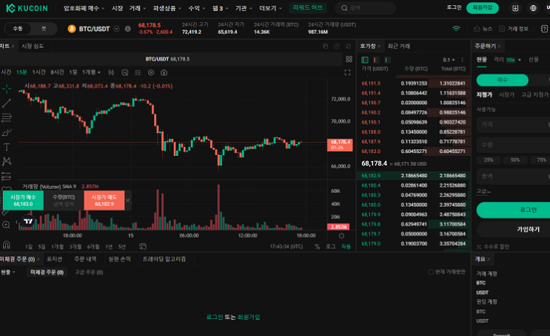Viewport: 550px width, 336px height.
Task: Click the search field in header
Action: click(x=365, y=8)
